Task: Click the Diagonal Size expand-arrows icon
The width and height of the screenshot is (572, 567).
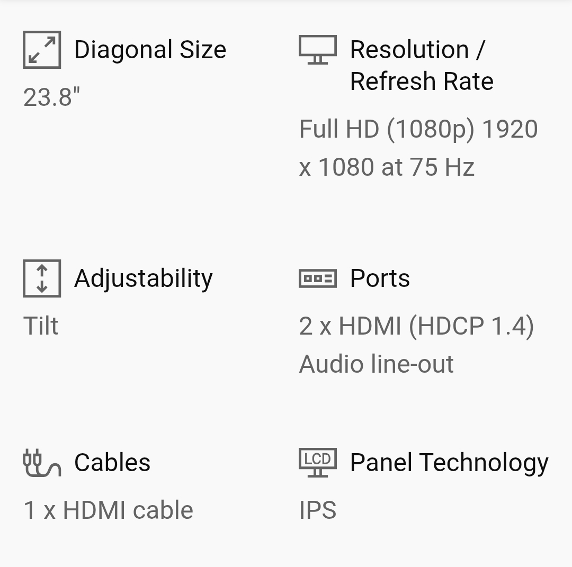Action: 42,50
